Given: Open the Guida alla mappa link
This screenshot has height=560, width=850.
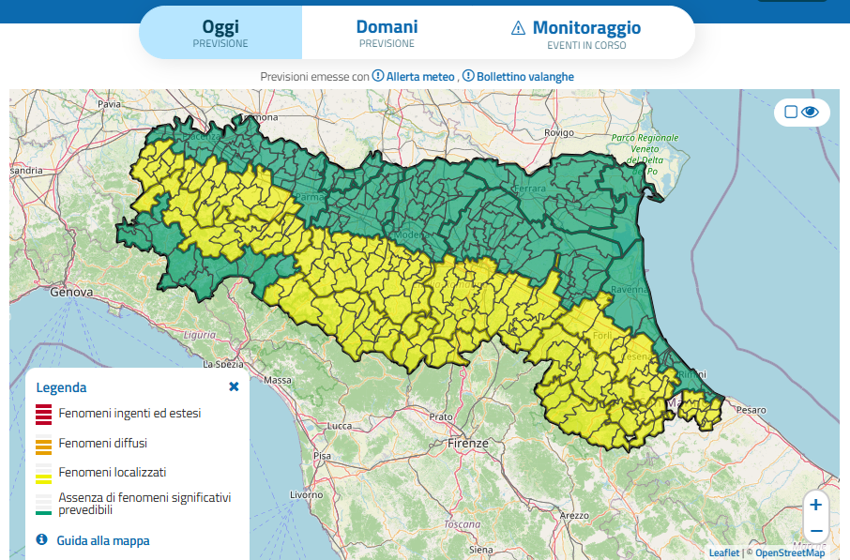Looking at the screenshot, I should coord(102,540).
